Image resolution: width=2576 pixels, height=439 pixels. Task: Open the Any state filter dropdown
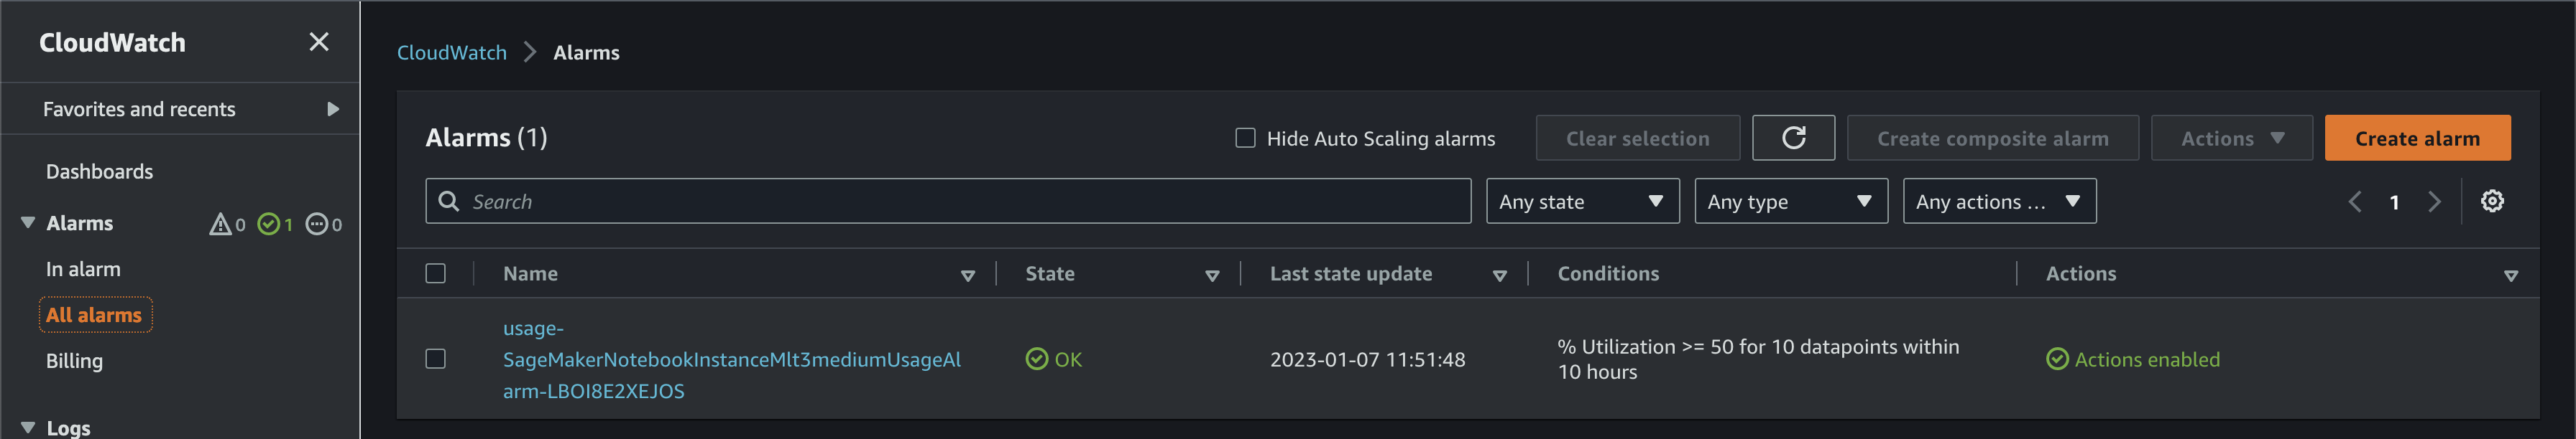pos(1582,201)
